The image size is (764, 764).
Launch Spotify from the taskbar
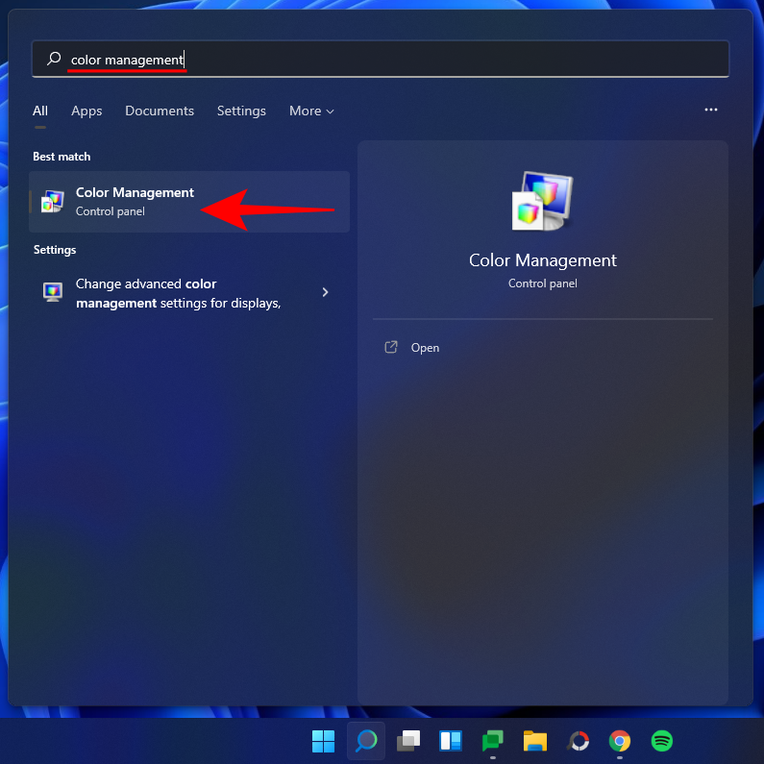coord(662,741)
